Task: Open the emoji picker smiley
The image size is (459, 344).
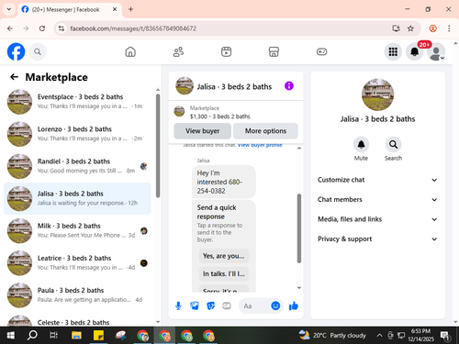Action: click(275, 305)
